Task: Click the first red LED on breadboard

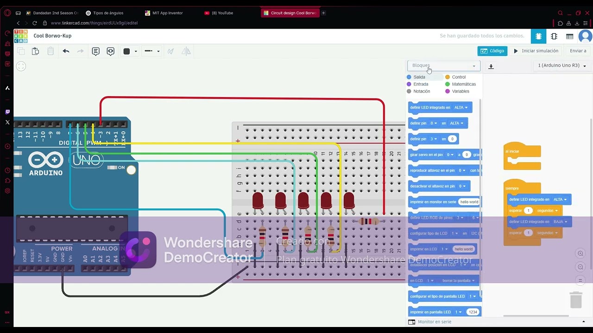Action: 258,201
